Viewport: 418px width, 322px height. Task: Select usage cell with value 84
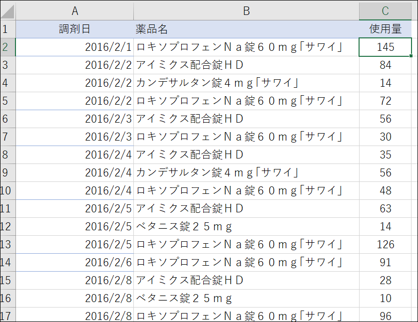click(x=385, y=65)
